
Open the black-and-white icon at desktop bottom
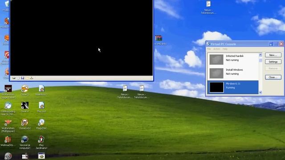coord(25,156)
